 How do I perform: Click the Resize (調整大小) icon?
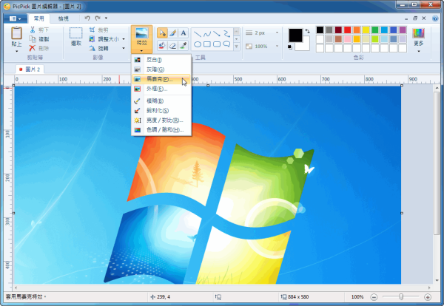click(x=92, y=39)
